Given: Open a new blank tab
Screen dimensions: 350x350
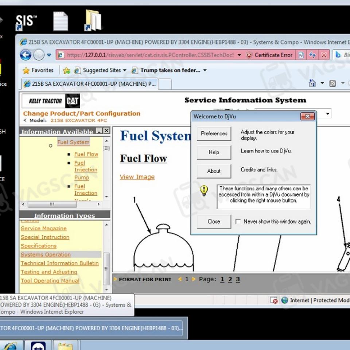Looking at the screenshot, I should point(165,84).
